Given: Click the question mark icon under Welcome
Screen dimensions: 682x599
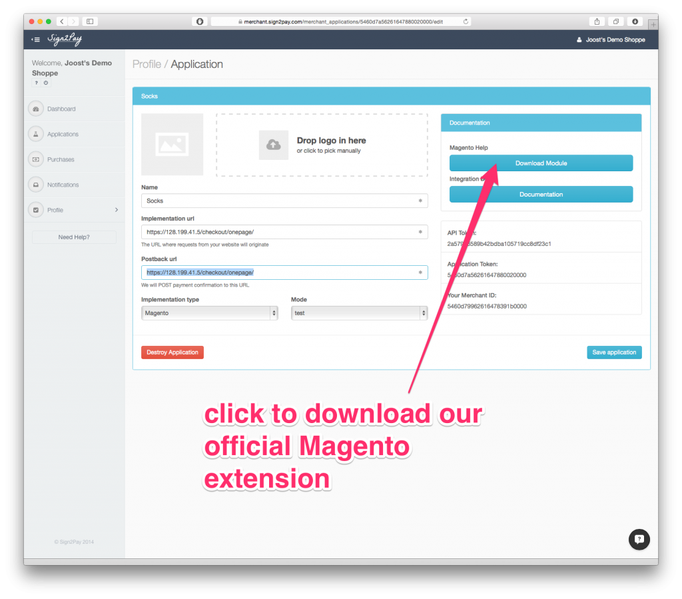Looking at the screenshot, I should [37, 83].
